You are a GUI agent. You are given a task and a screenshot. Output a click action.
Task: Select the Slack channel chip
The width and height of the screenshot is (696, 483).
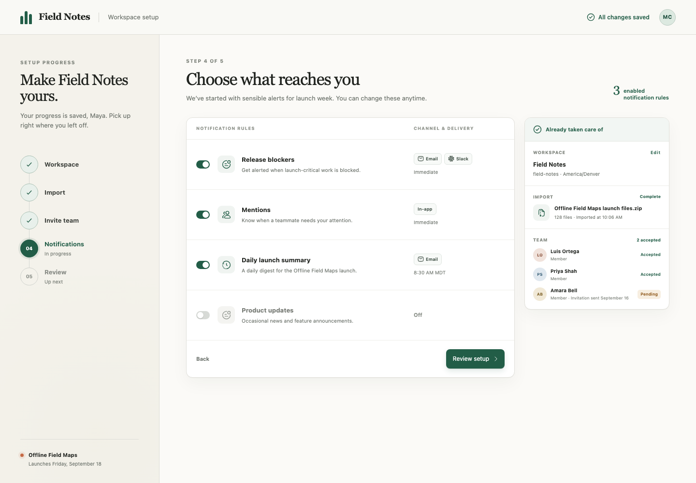point(458,159)
